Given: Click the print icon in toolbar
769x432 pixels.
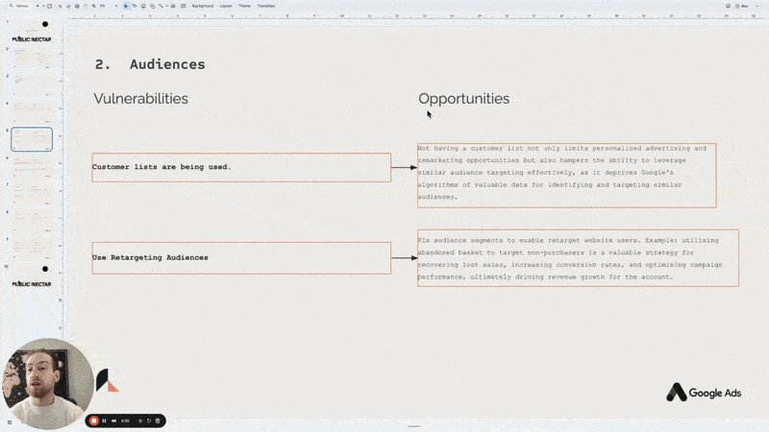Looking at the screenshot, I should pyautogui.click(x=77, y=6).
